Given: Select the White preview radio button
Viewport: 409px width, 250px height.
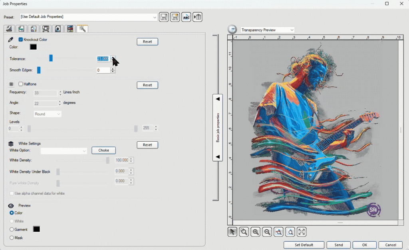Looking at the screenshot, I should click(12, 221).
